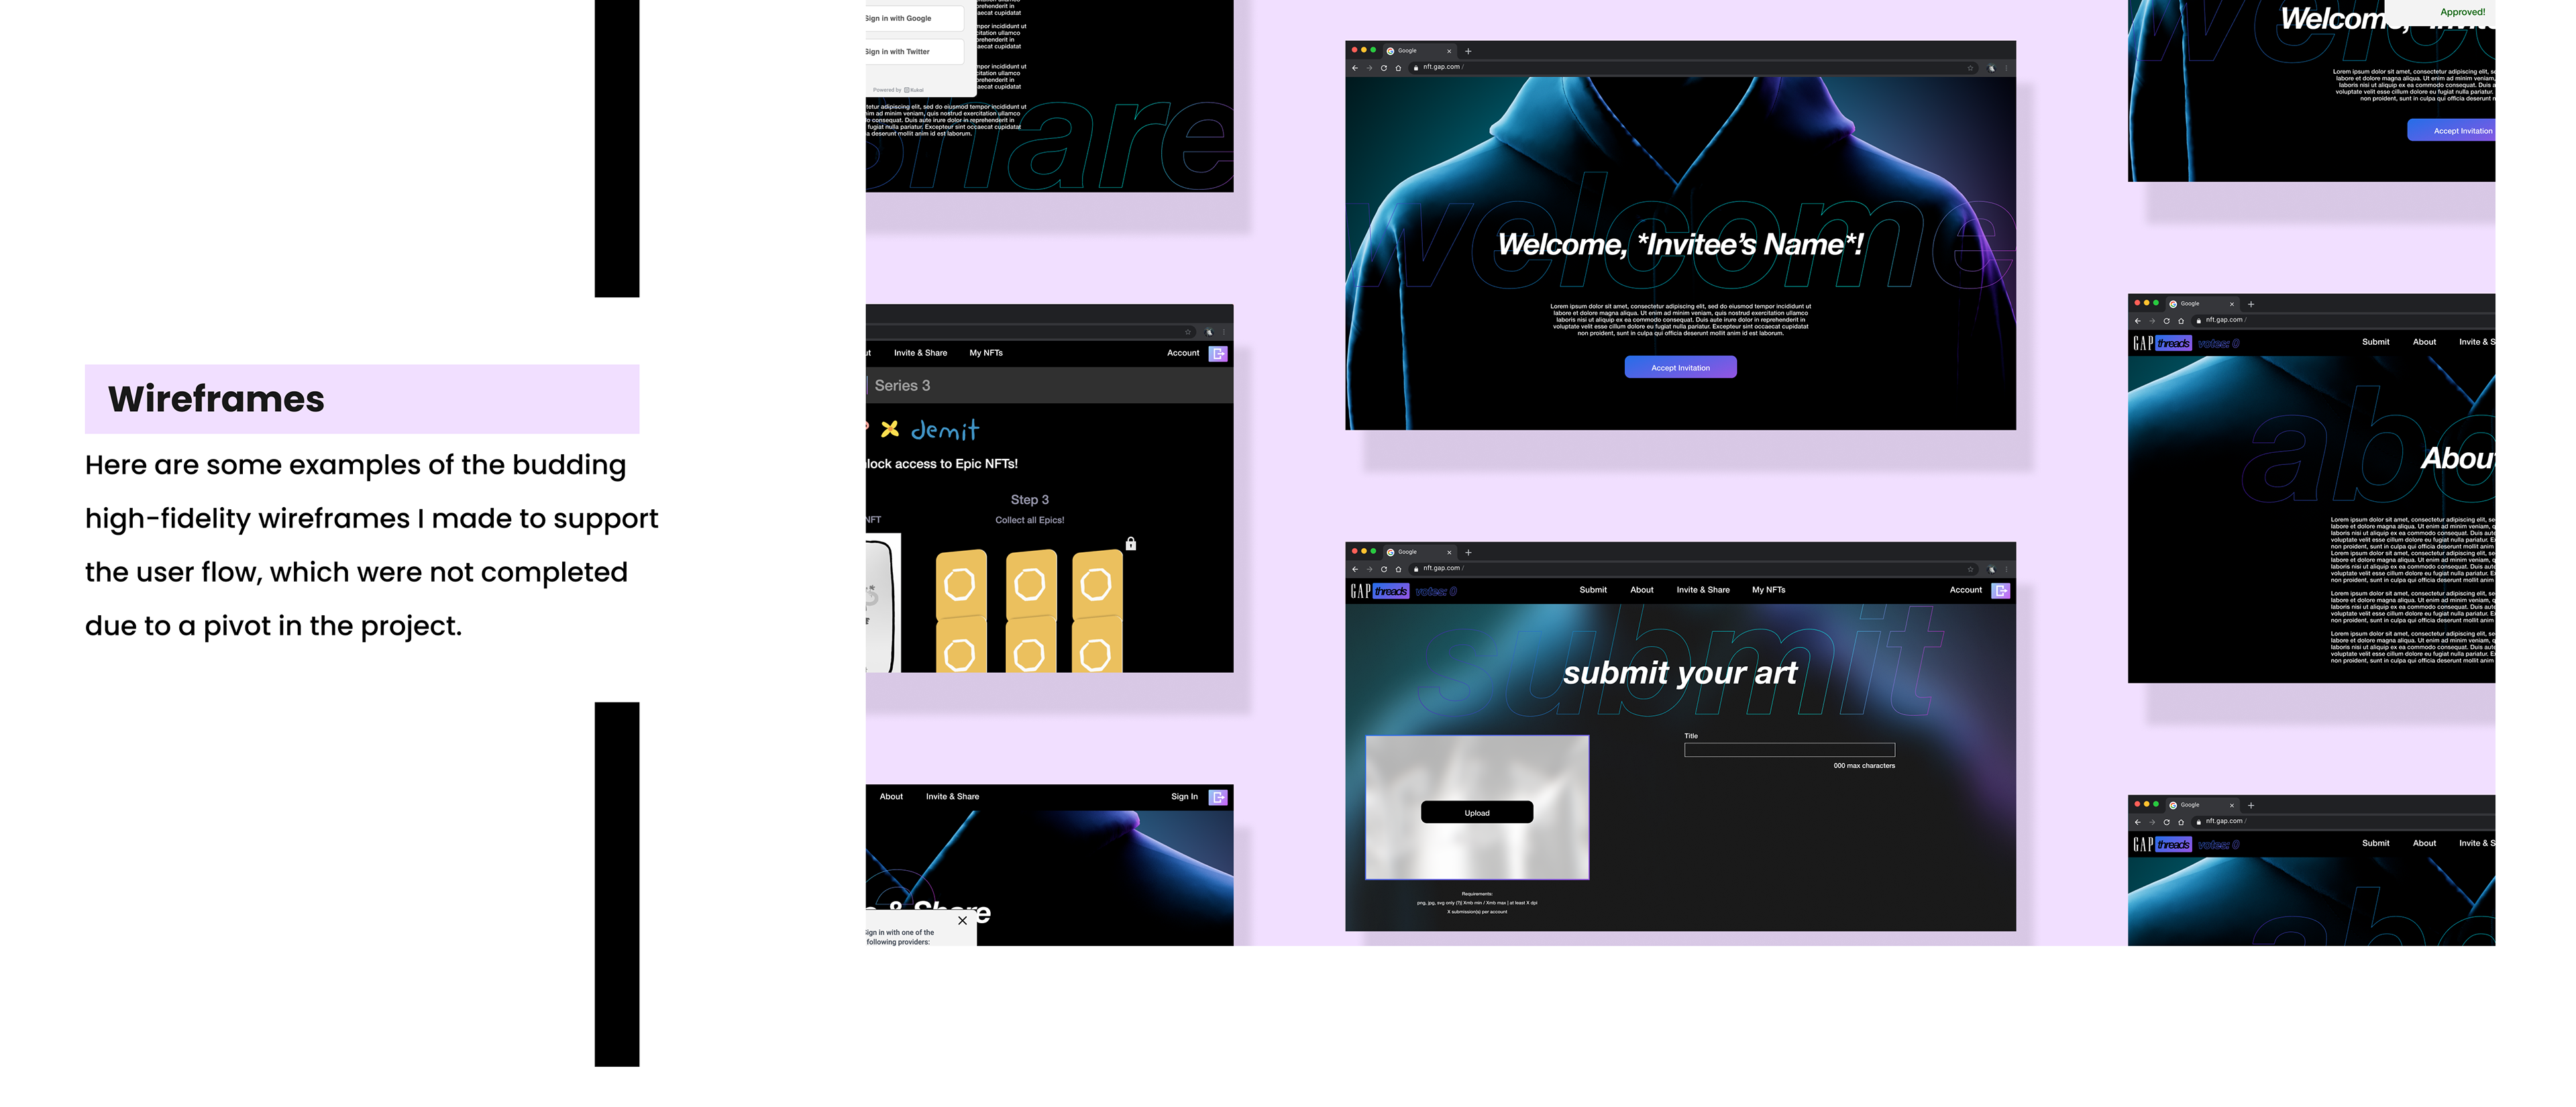Click the sign-out icon on the submit-your-art page
The image size is (2576, 1107).
2000,591
